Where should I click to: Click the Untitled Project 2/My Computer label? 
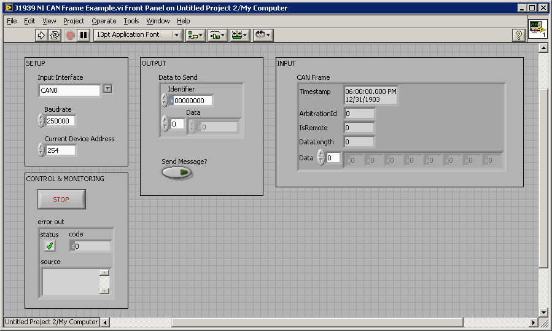point(52,322)
